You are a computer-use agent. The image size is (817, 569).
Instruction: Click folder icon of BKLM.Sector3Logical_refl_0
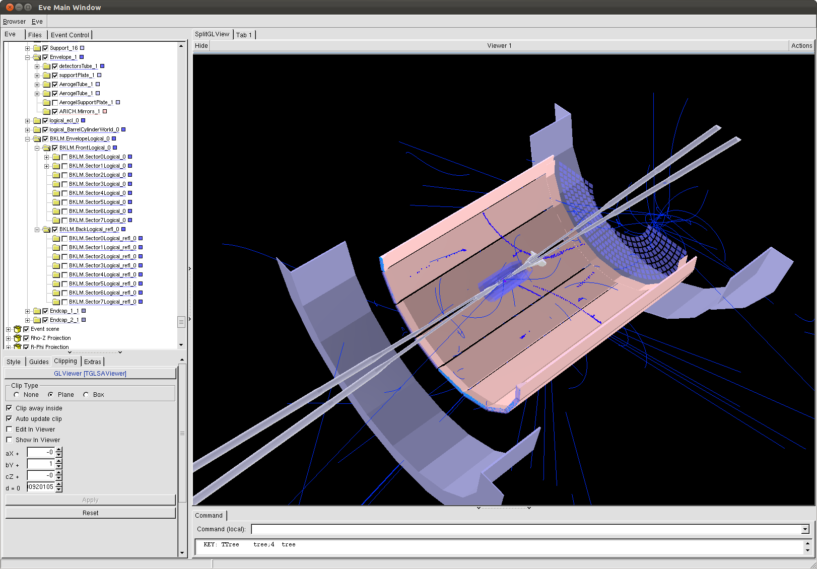pos(56,266)
